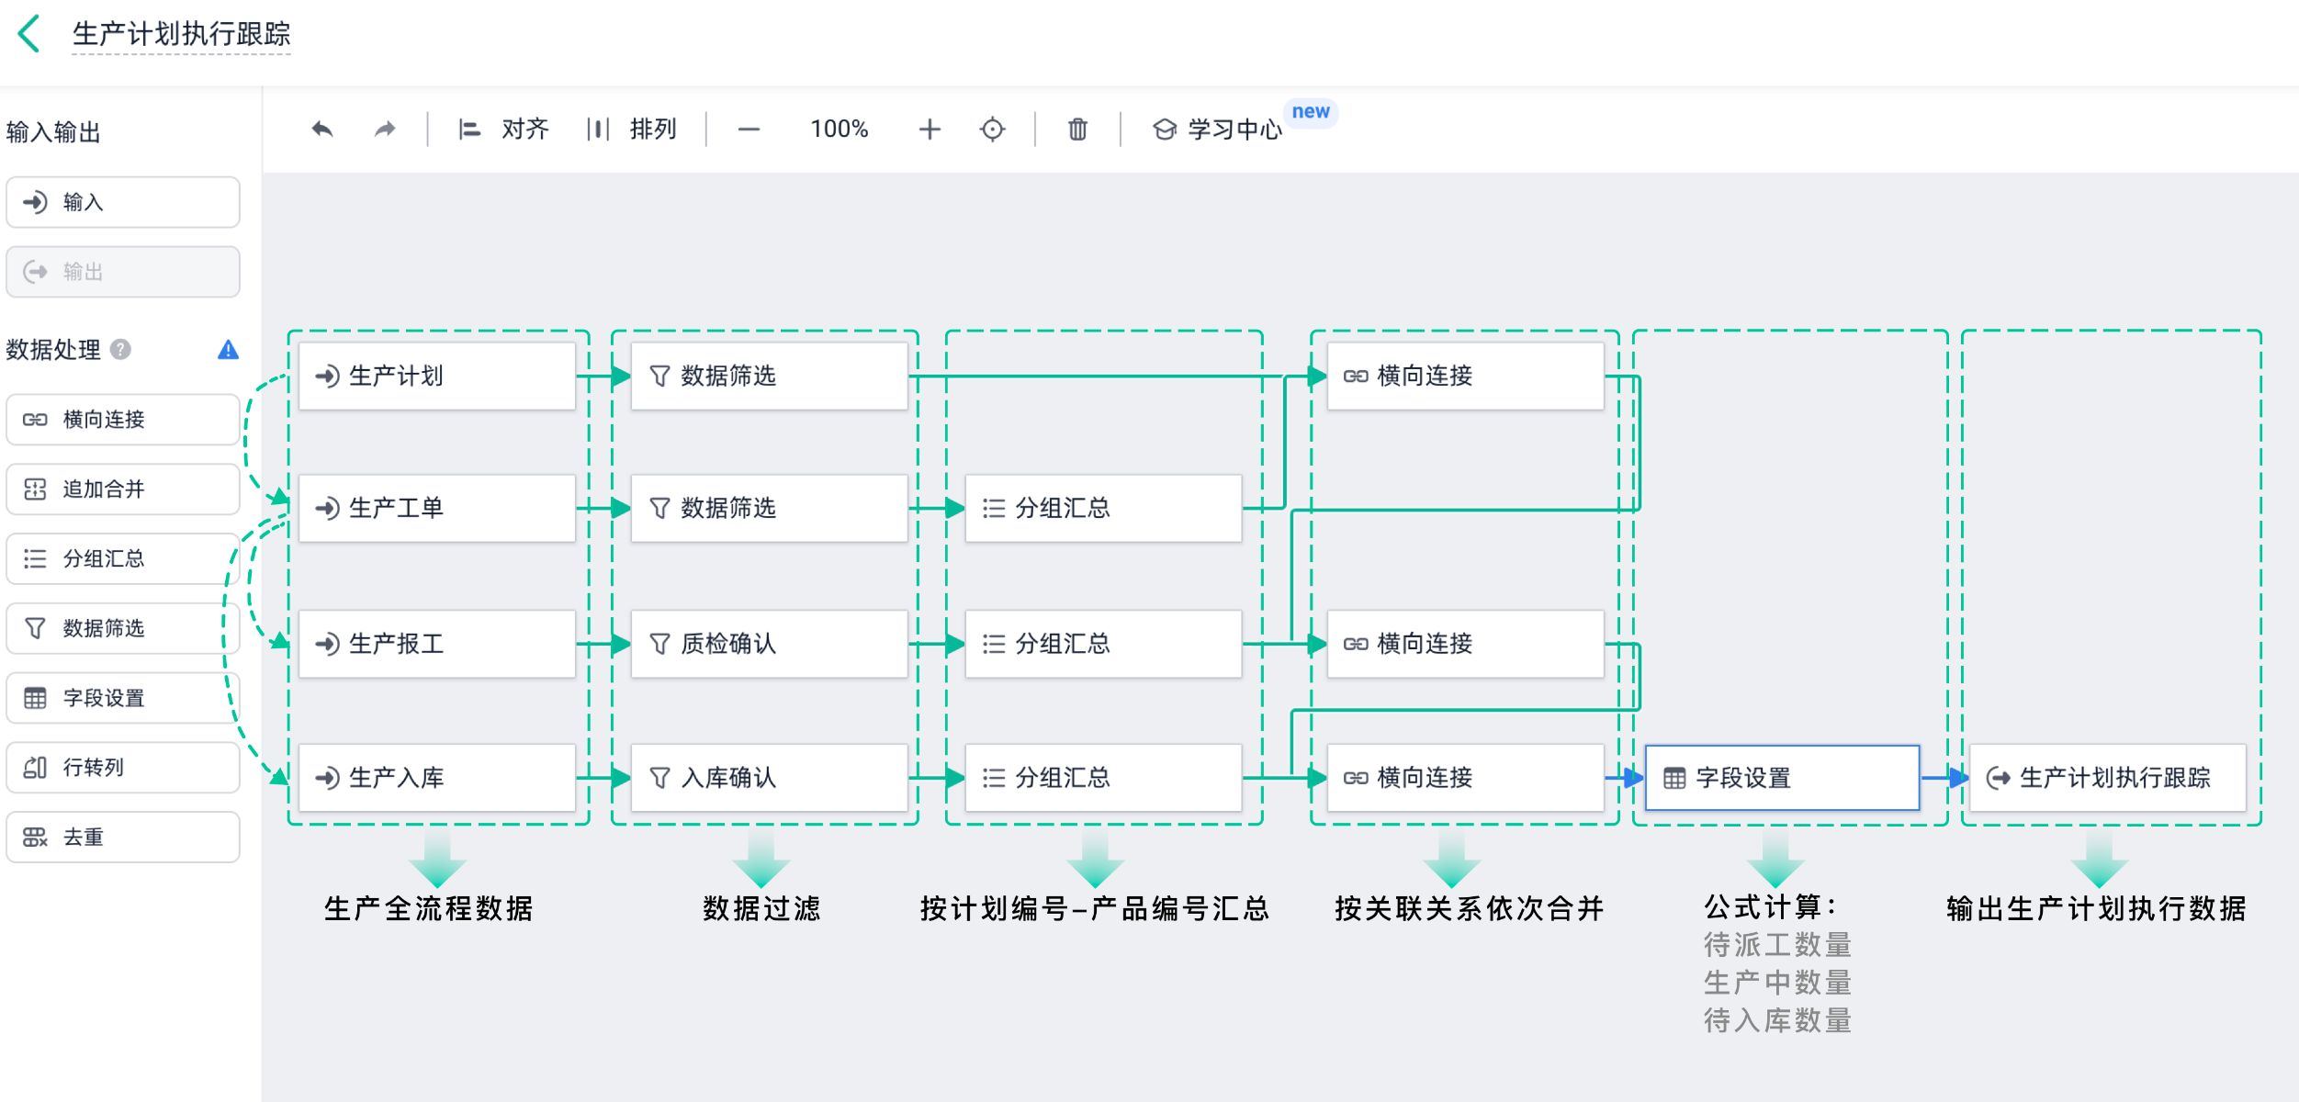
Task: Select 行转列 tool in sidebar
Action: click(x=122, y=768)
